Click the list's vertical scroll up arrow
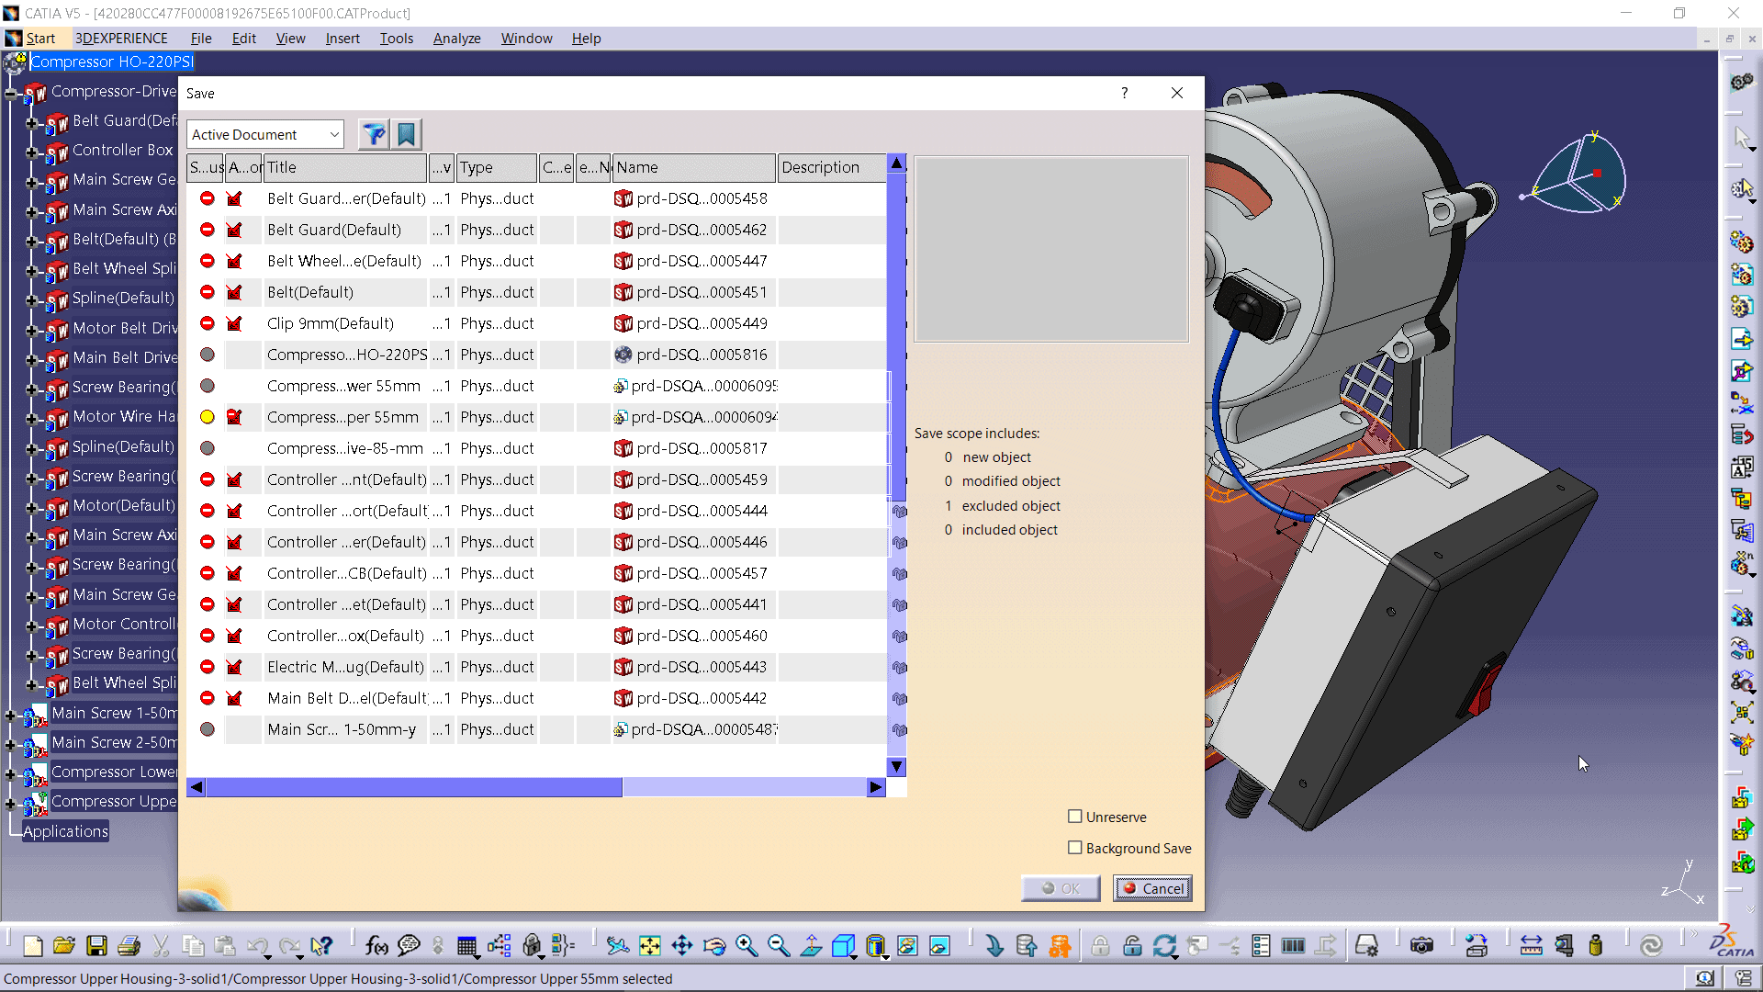Screen dimensions: 1763x992 coord(897,163)
